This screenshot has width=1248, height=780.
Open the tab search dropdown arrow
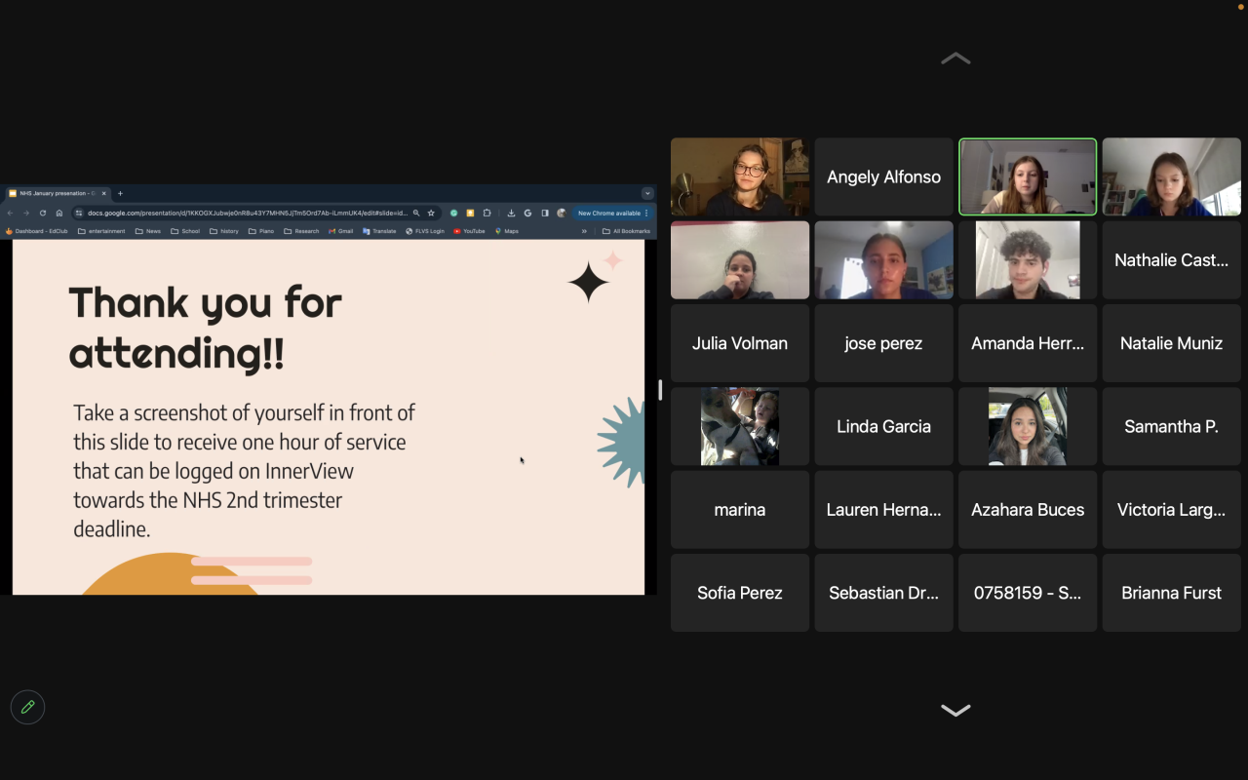point(646,193)
